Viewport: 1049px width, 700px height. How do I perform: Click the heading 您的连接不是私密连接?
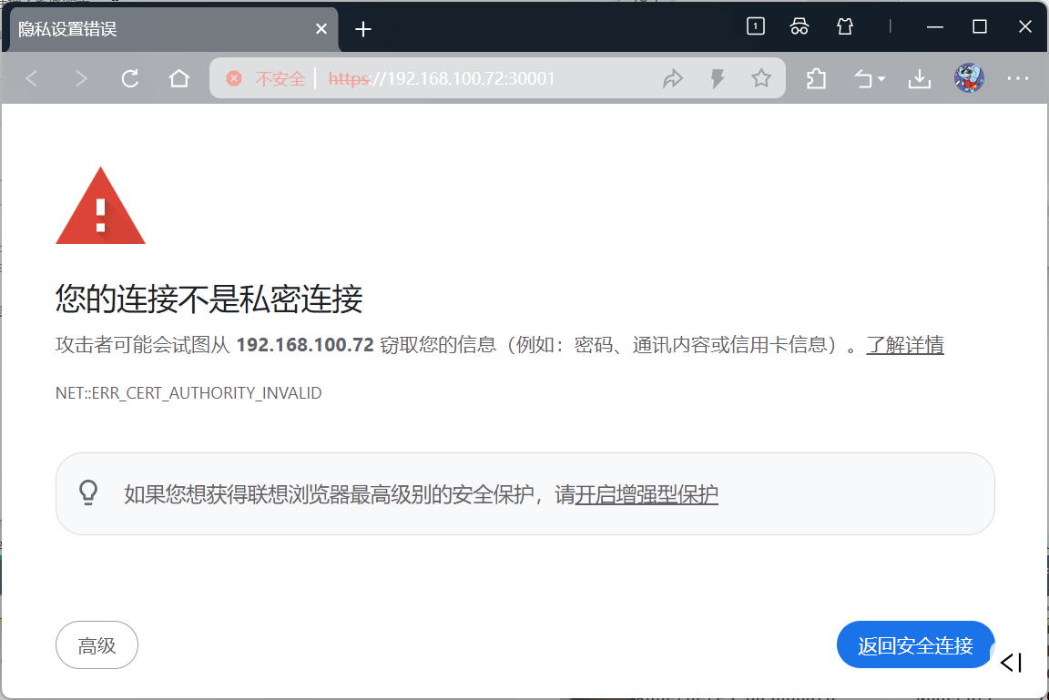[x=209, y=299]
